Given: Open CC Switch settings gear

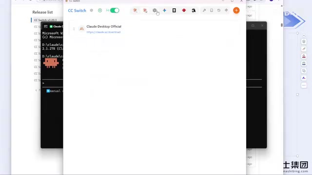Looking at the screenshot, I should [91, 10].
